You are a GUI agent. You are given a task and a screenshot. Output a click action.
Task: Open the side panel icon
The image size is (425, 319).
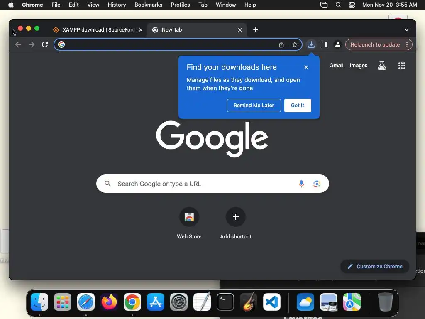[325, 44]
